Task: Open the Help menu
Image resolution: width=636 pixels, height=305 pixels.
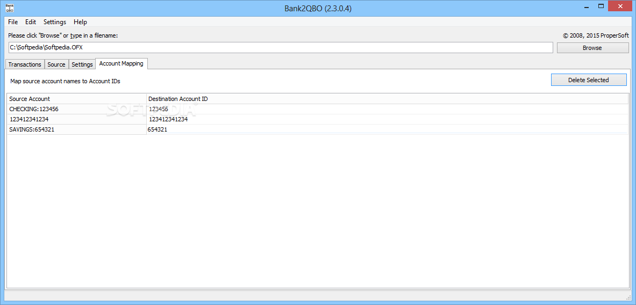Action: 80,22
